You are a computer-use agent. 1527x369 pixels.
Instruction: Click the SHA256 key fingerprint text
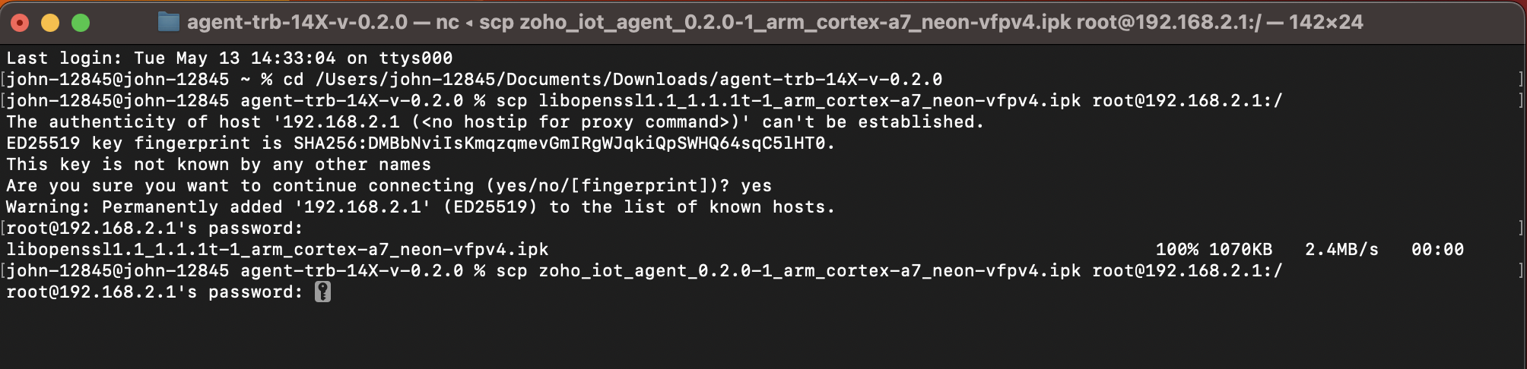point(564,143)
